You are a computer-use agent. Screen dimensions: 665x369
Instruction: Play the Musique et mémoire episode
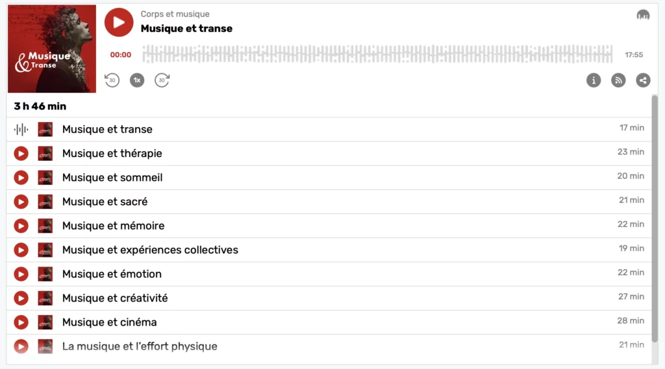[x=21, y=226]
